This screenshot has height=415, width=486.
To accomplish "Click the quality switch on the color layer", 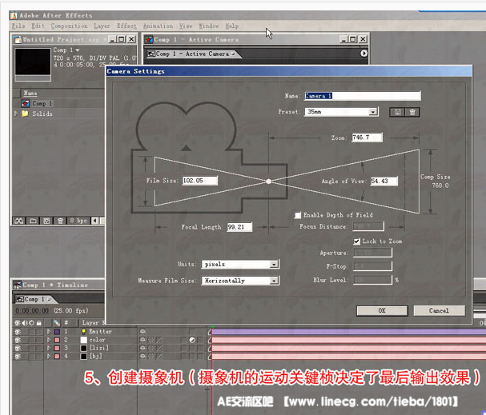I will point(159,340).
